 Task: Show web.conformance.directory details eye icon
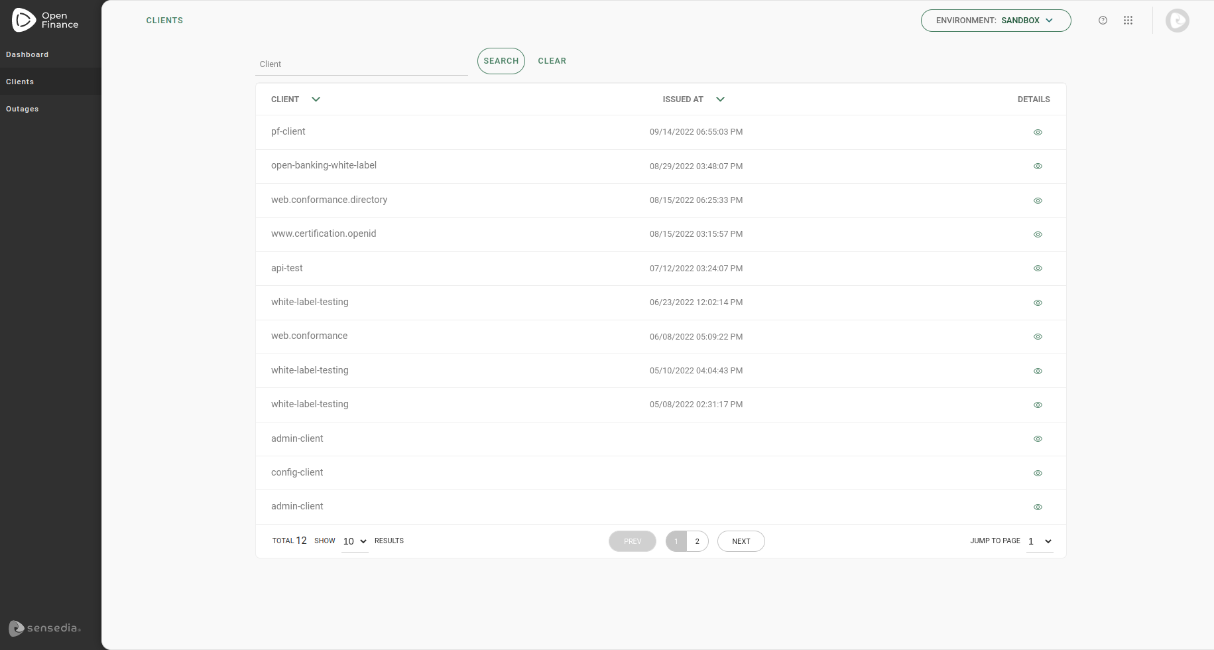(1038, 201)
